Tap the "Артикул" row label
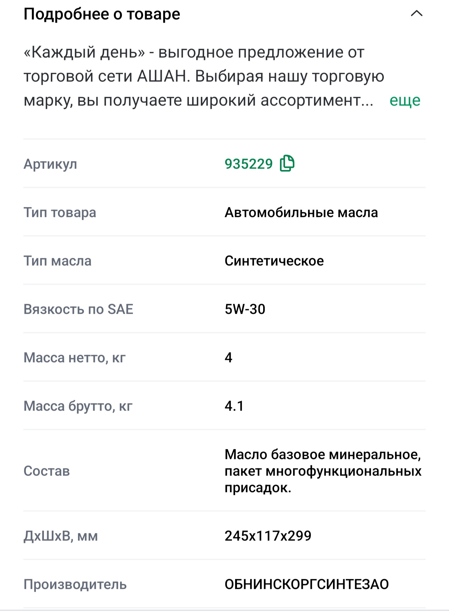449x612 pixels. [50, 164]
